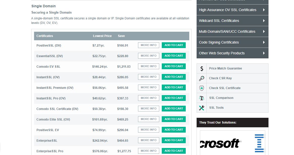The width and height of the screenshot is (294, 155).
Task: Add InstantSSL (OV) to cart
Action: (174, 77)
